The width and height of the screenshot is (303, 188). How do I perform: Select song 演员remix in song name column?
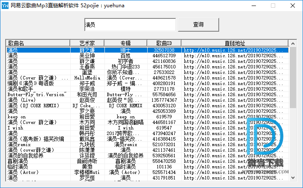[19, 144]
